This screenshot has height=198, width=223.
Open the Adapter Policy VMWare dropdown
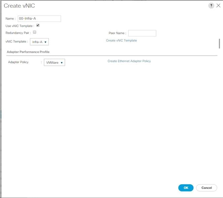54,62
